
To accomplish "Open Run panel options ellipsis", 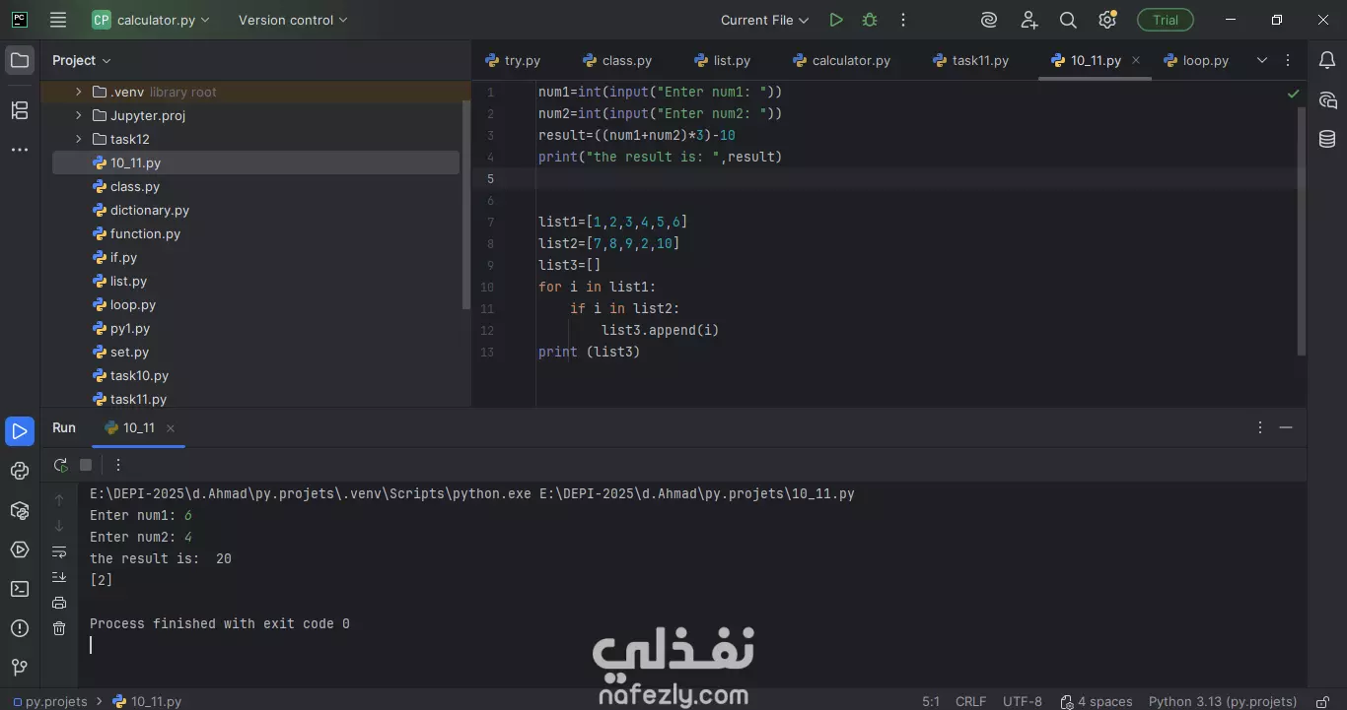I will [1260, 427].
